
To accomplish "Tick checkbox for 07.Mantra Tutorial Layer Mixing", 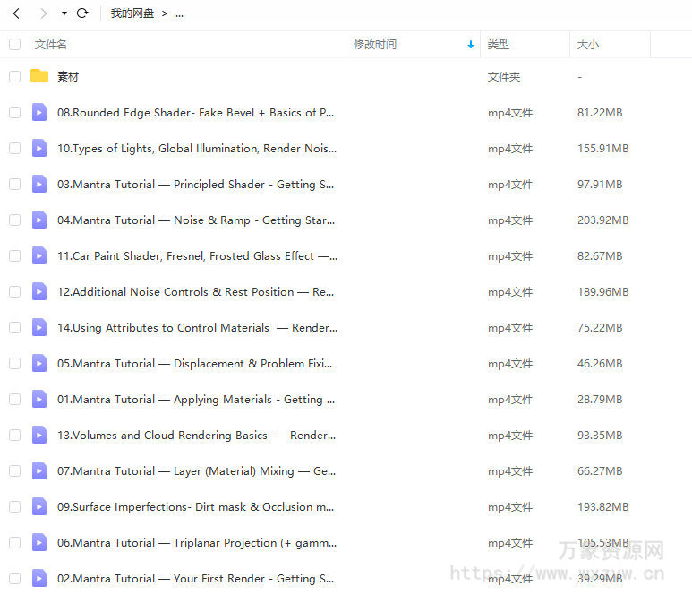I will click(x=14, y=470).
